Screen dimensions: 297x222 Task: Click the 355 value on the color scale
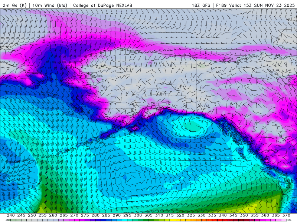click(x=255, y=215)
